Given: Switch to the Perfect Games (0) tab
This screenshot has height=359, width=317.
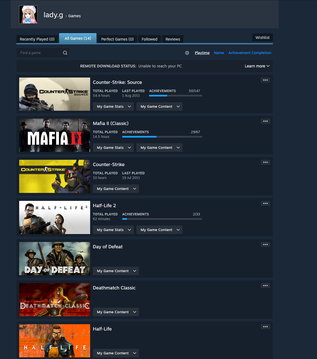Looking at the screenshot, I should 118,39.
